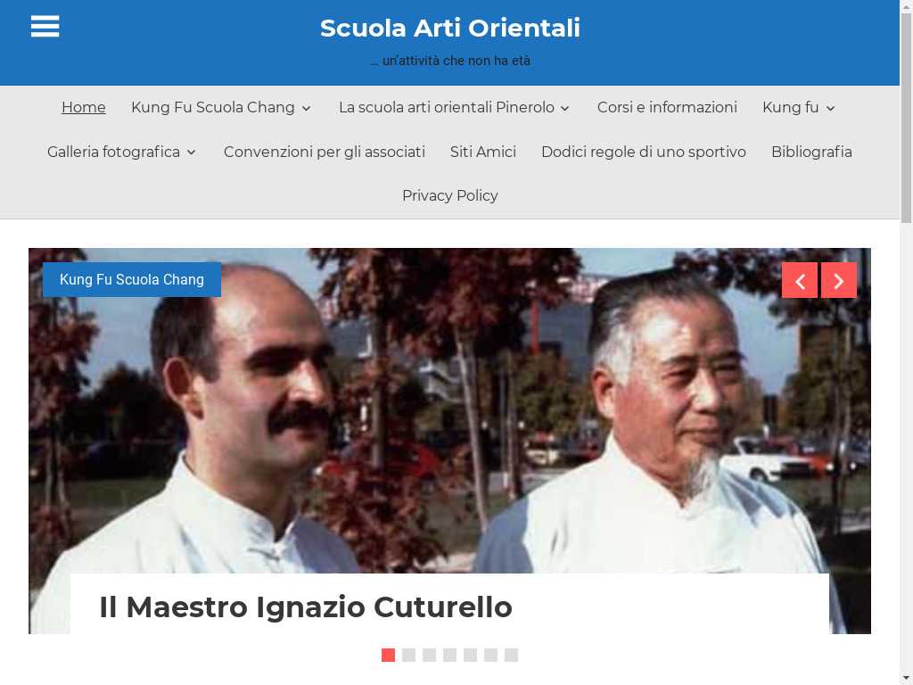Expand the Kung fu menu chevron
The image size is (913, 685).
click(x=830, y=108)
